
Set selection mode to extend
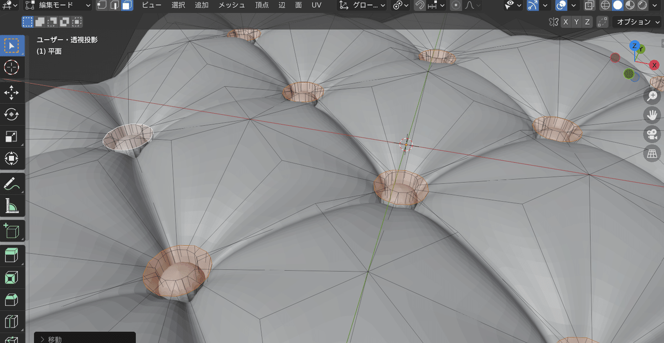click(40, 22)
